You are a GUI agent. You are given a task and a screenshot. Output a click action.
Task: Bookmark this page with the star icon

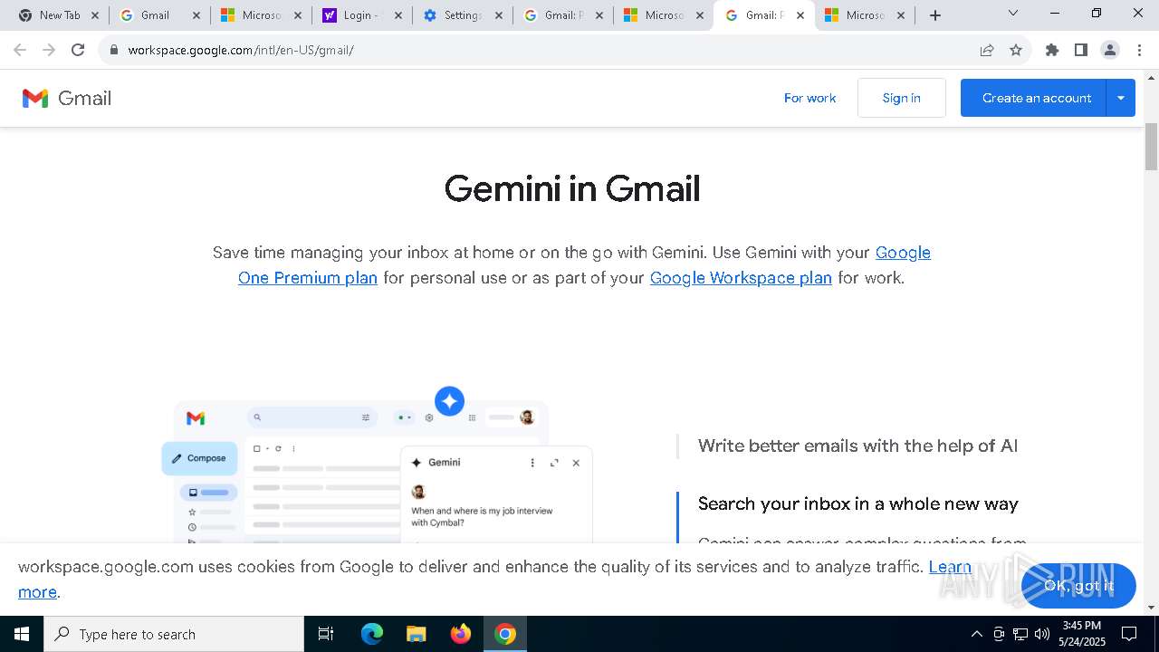(x=1016, y=50)
